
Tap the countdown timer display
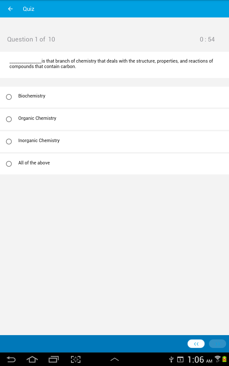click(207, 39)
